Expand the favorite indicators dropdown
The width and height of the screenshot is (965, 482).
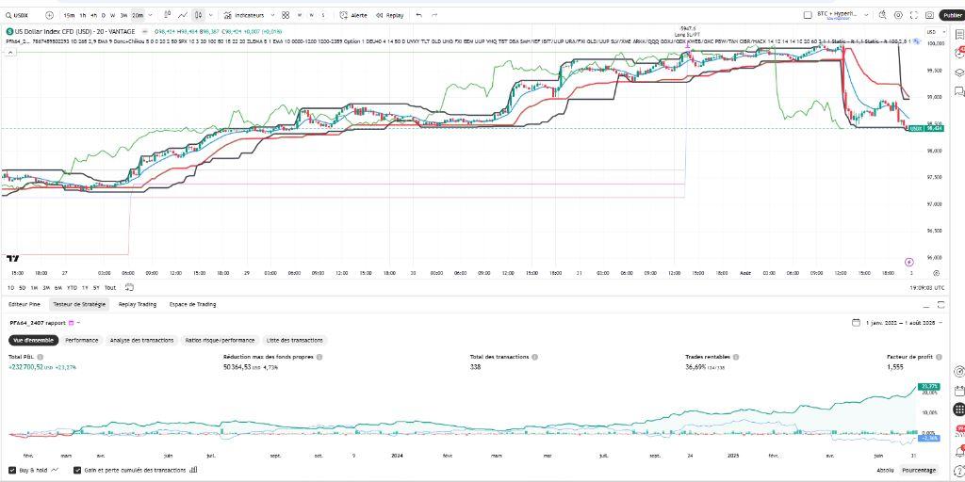pyautogui.click(x=271, y=15)
